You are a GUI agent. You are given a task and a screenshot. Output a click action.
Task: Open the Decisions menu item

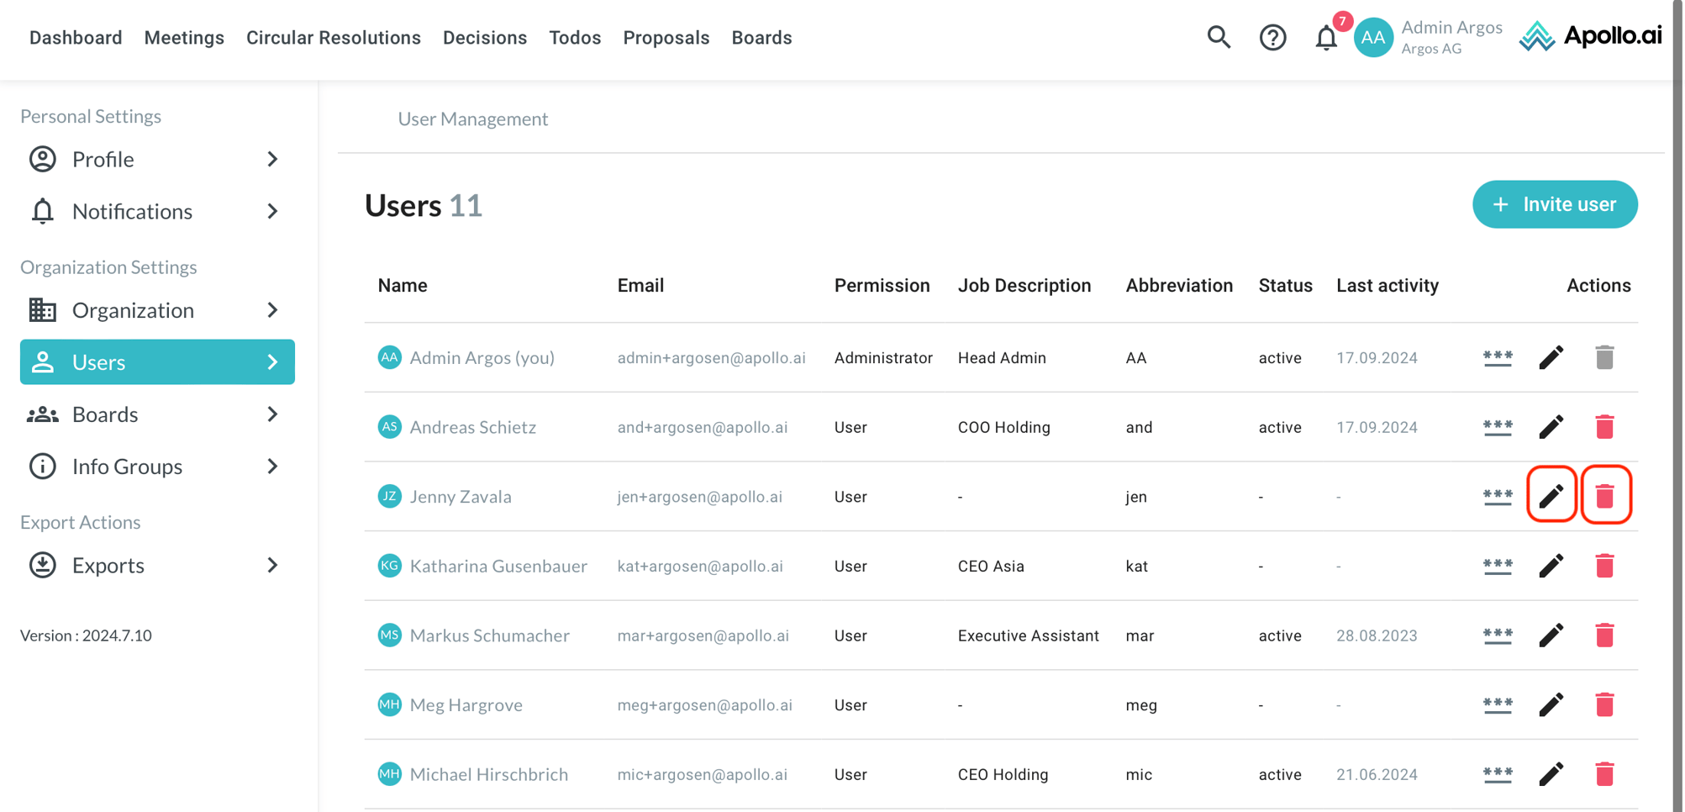[x=485, y=38]
